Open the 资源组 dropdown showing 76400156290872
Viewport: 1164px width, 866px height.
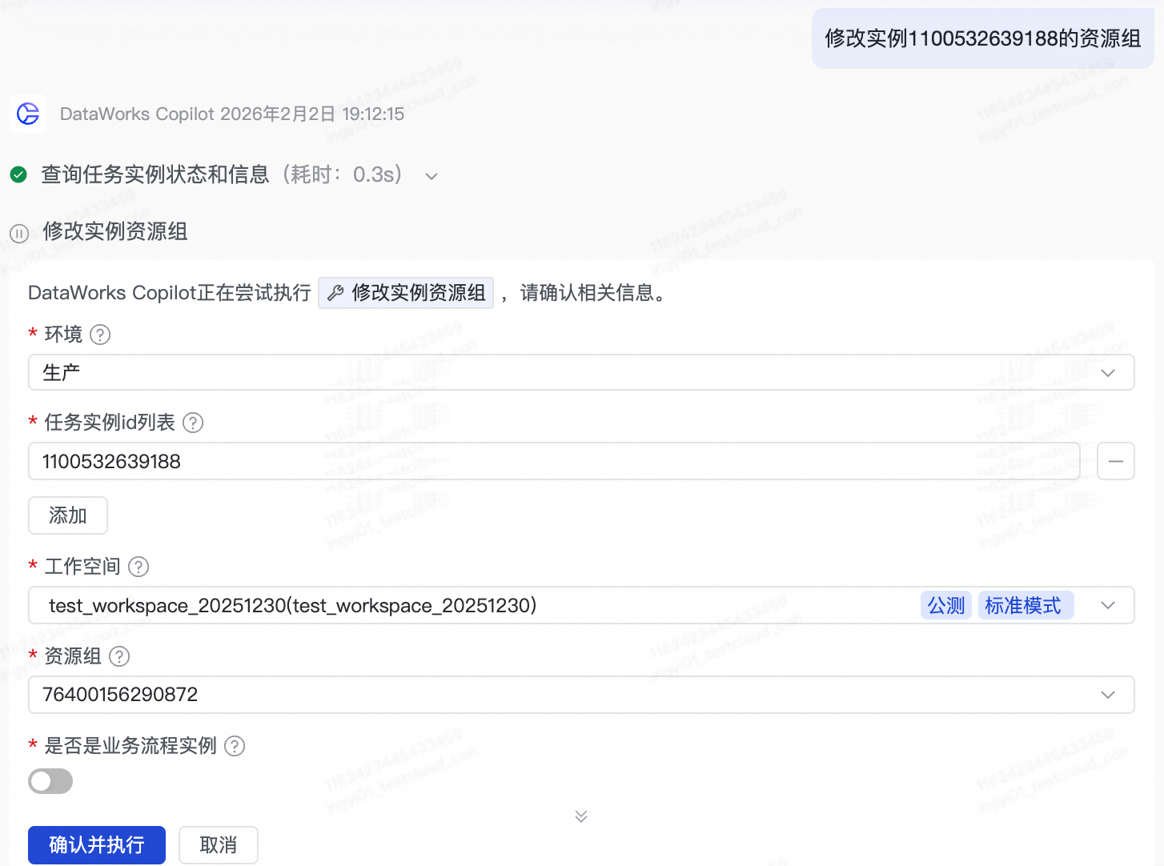[581, 695]
